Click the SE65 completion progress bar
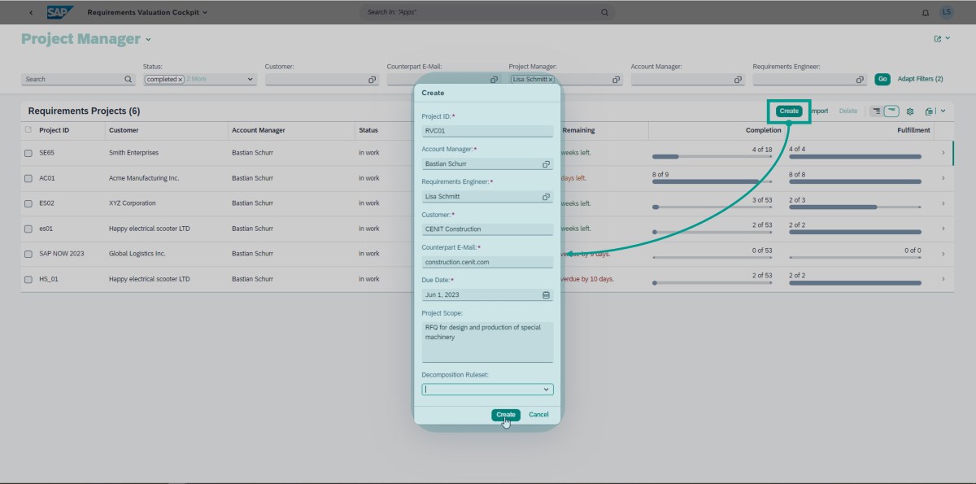976x484 pixels. pyautogui.click(x=712, y=156)
